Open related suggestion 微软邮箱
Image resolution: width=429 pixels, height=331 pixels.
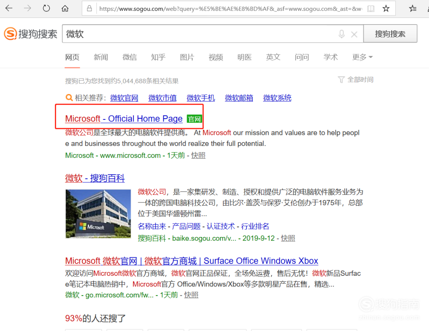click(x=239, y=98)
